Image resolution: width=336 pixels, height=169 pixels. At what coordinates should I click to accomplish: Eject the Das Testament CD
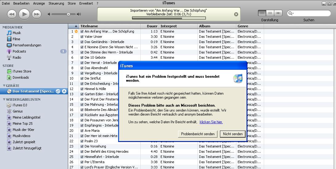[64, 91]
